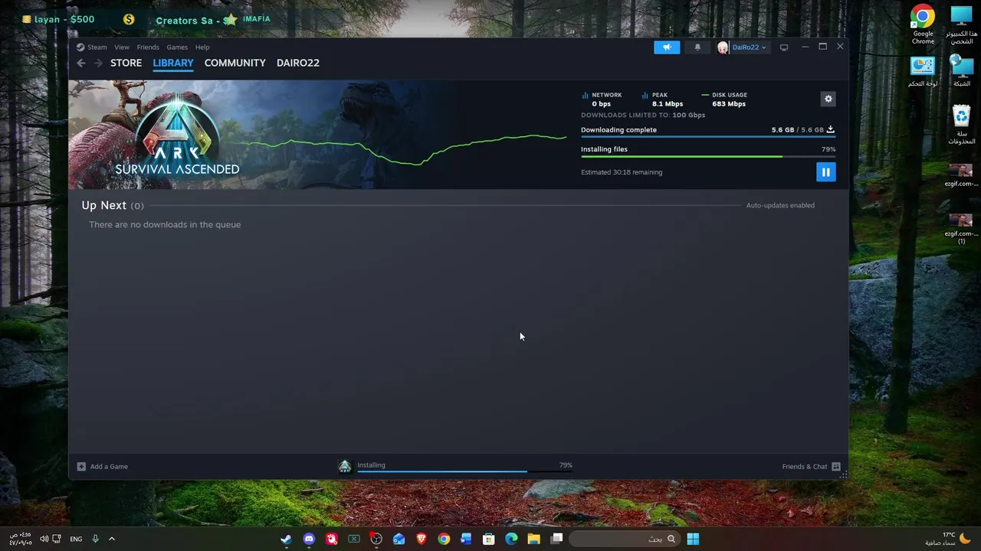Open the DAIRO22 profile tab
The image size is (981, 551).
click(x=298, y=63)
